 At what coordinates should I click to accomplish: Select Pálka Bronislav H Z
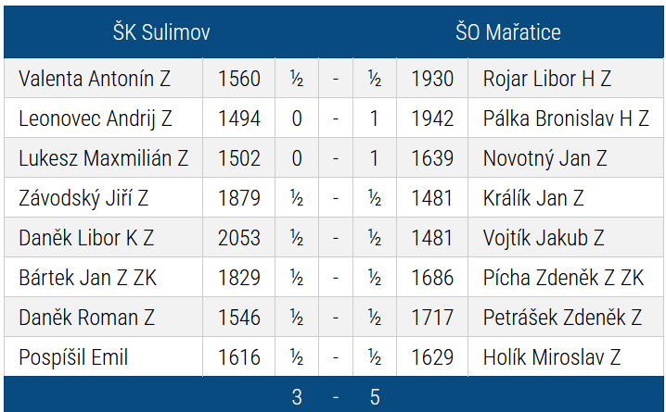[566, 119]
